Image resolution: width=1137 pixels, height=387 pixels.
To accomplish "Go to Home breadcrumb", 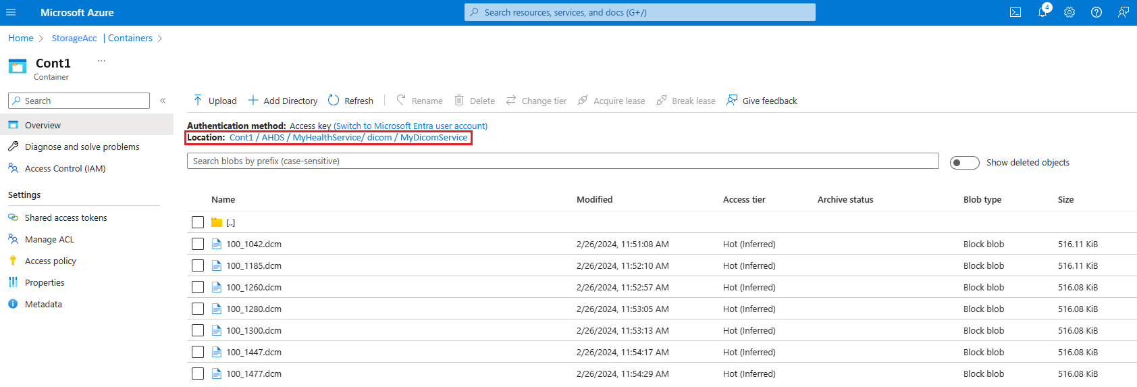I will [x=21, y=38].
